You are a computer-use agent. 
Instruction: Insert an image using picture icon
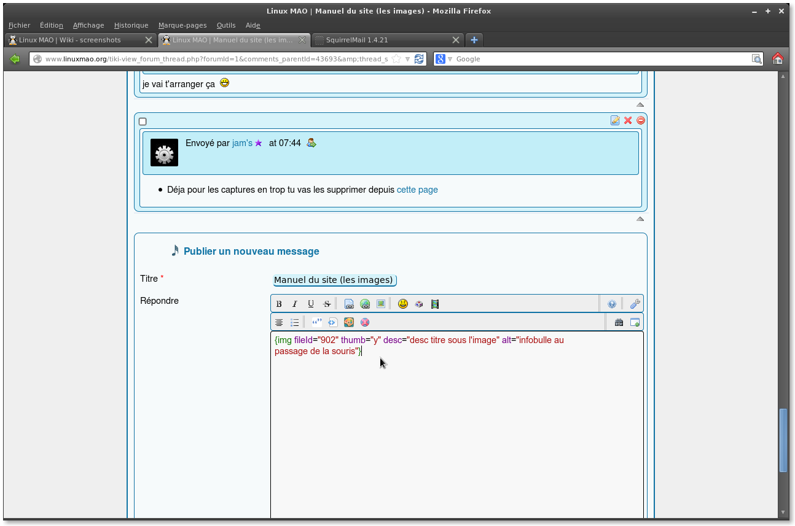click(x=381, y=304)
